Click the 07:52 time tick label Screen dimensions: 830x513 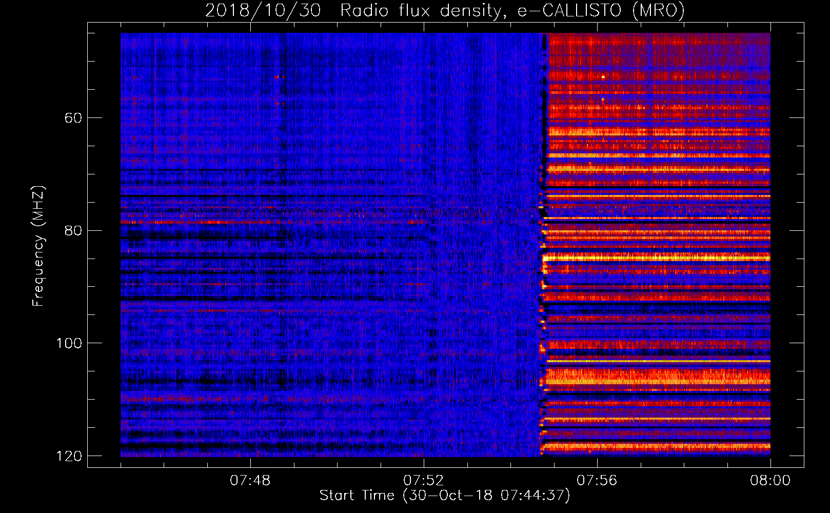[x=424, y=481]
